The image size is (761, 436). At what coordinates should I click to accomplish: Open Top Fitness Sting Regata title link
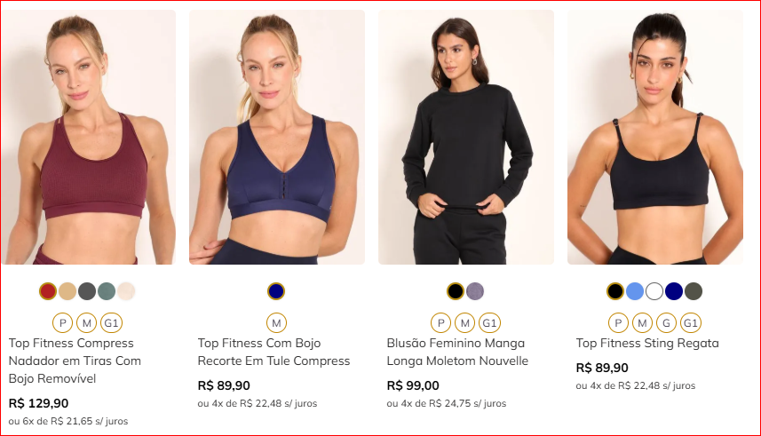tap(647, 344)
